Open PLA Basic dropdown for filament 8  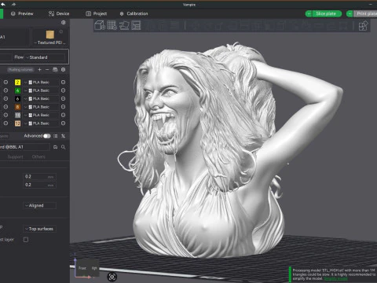(41, 107)
